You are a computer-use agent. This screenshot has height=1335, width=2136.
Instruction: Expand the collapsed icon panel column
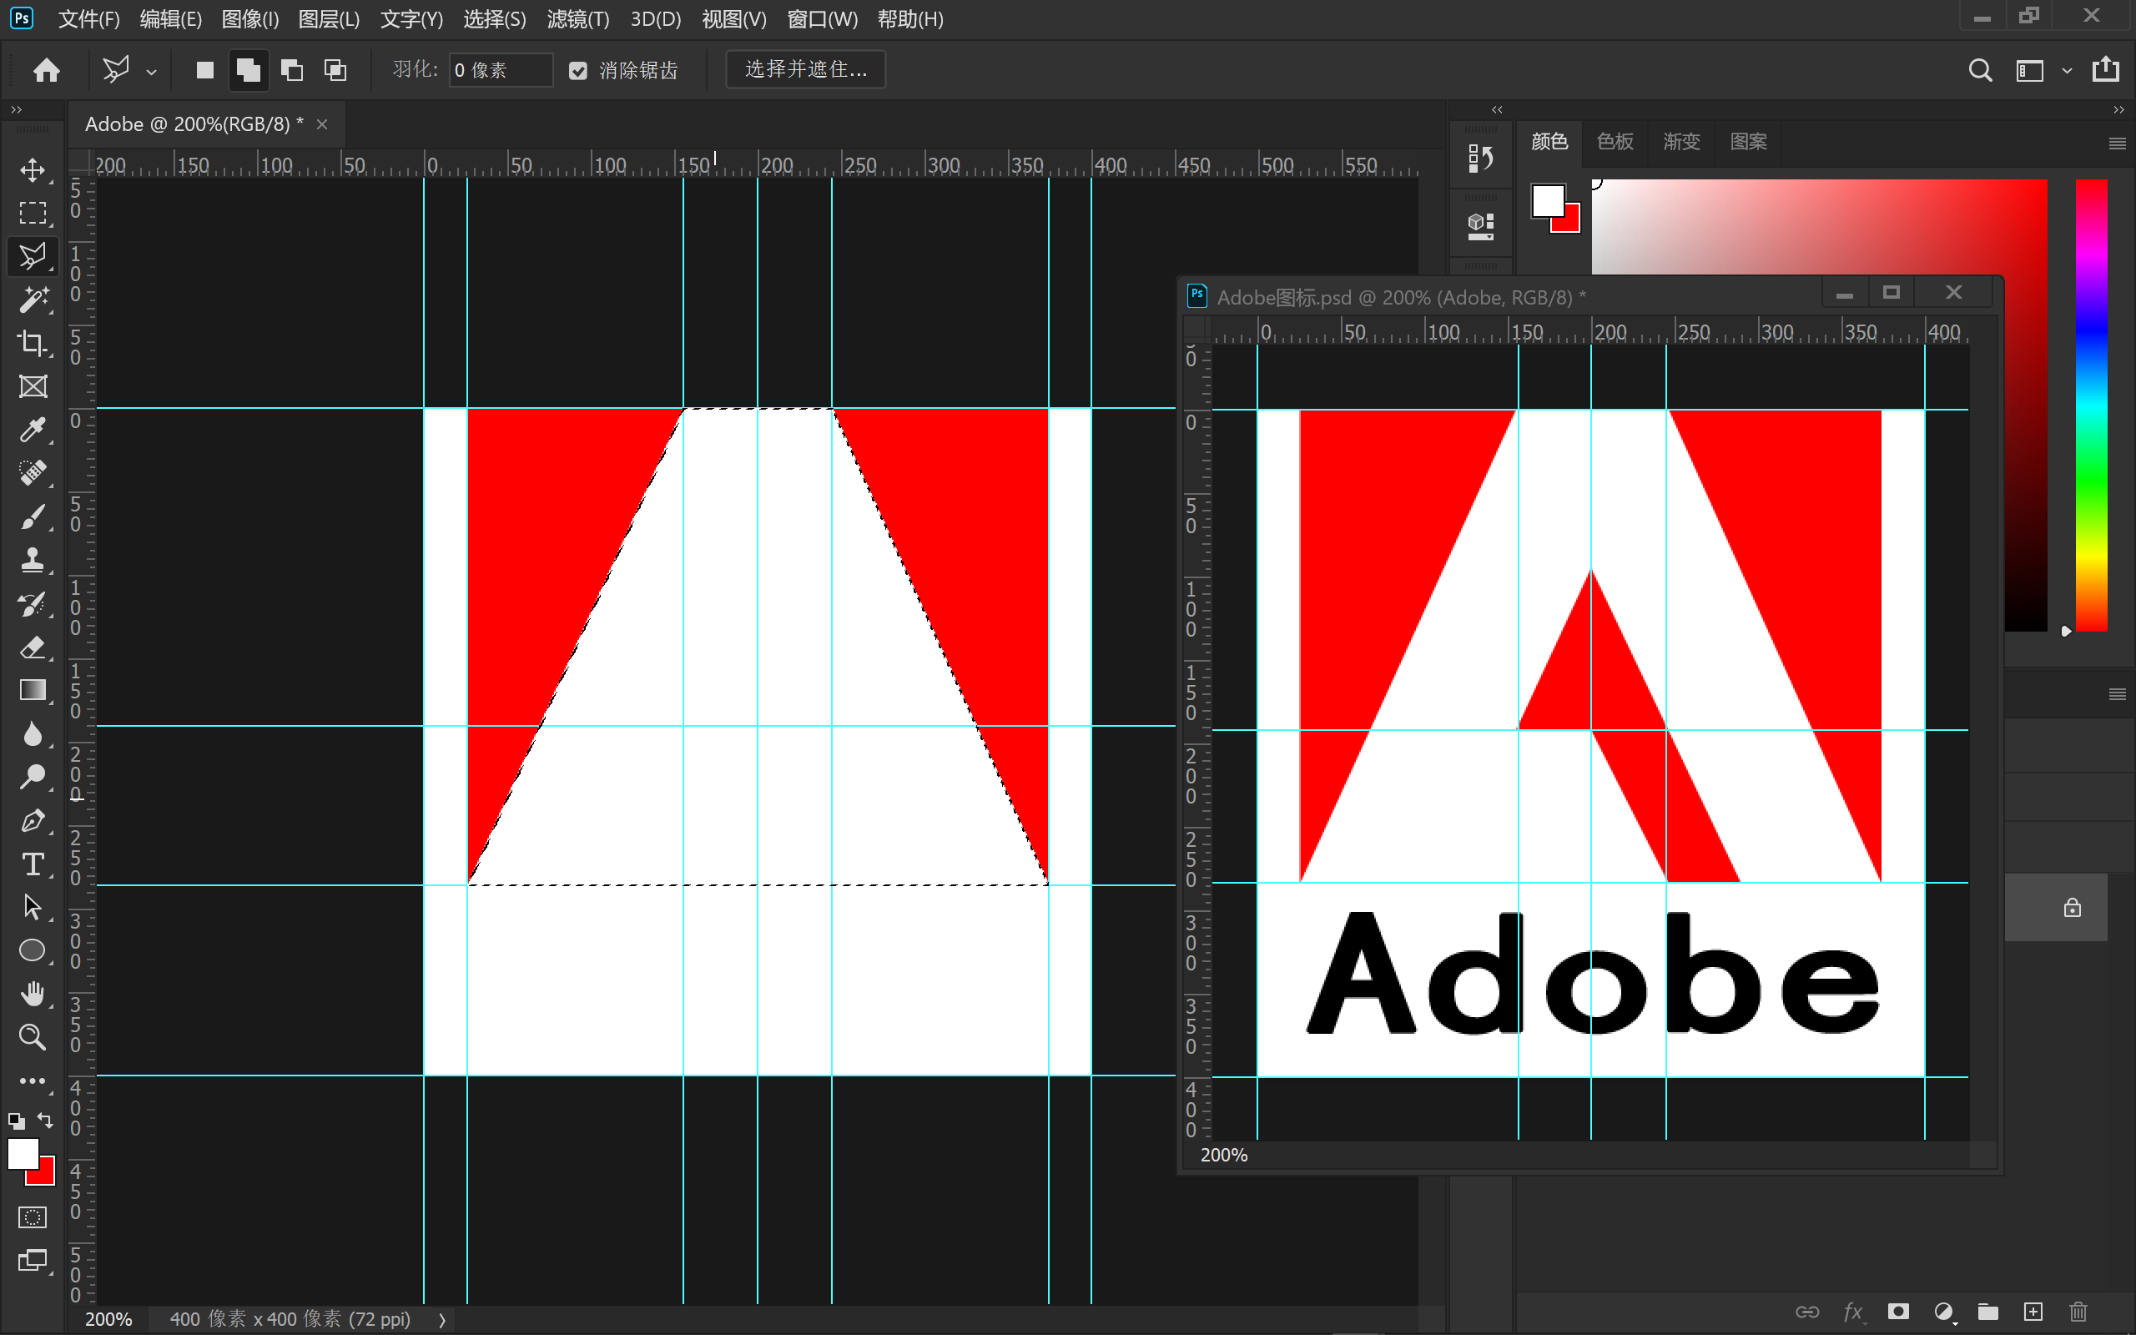click(x=1497, y=109)
